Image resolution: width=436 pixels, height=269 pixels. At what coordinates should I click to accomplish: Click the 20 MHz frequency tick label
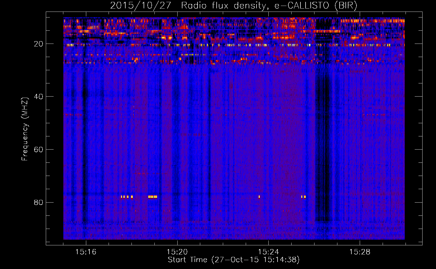39,44
